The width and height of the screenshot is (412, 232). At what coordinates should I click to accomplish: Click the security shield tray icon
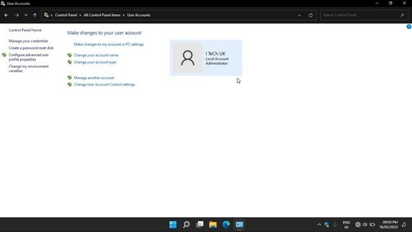point(327,225)
